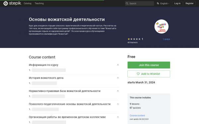Collapse the Информация по курсу section
This screenshot has width=199, height=124.
tap(118, 65)
